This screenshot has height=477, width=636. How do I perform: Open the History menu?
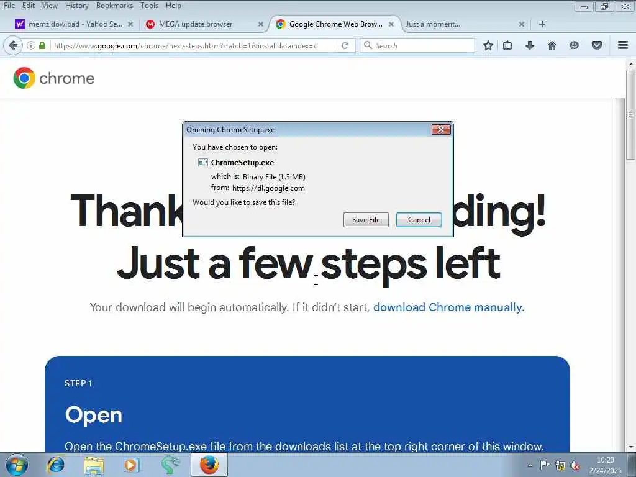(76, 6)
